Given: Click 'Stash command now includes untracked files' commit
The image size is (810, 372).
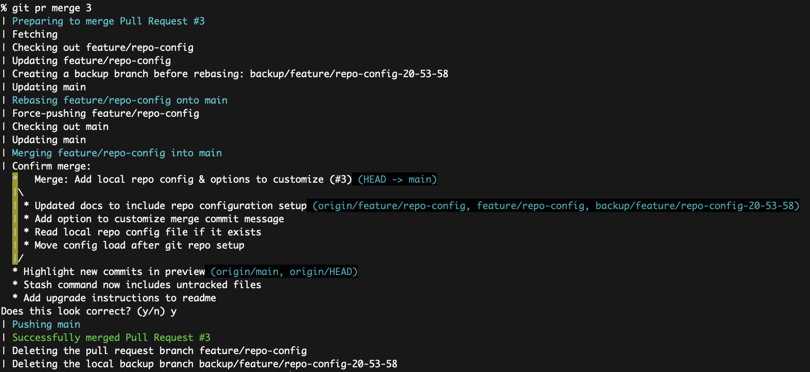Looking at the screenshot, I should (x=143, y=285).
